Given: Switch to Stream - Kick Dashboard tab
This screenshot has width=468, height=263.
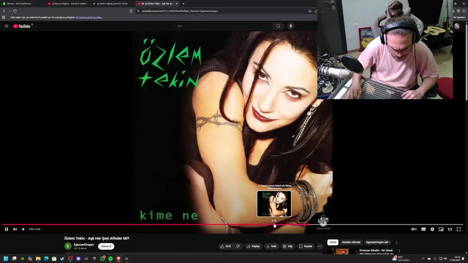Looking at the screenshot, I should [x=23, y=4].
